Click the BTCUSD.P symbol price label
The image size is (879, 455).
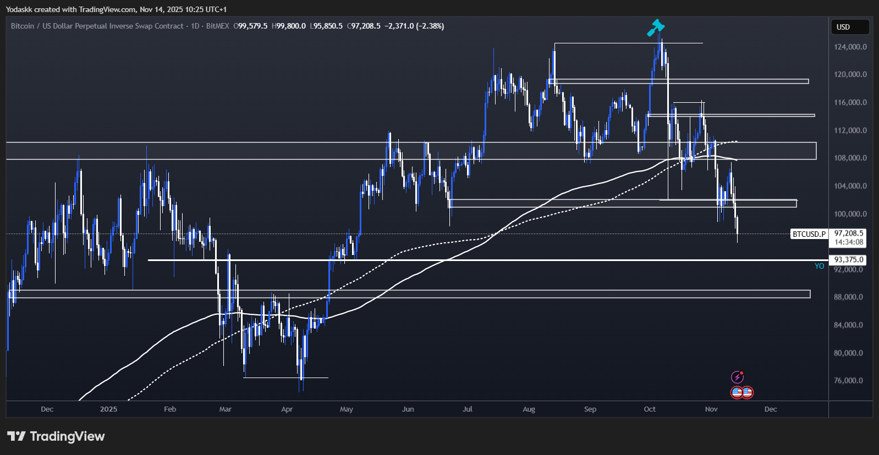pyautogui.click(x=809, y=234)
